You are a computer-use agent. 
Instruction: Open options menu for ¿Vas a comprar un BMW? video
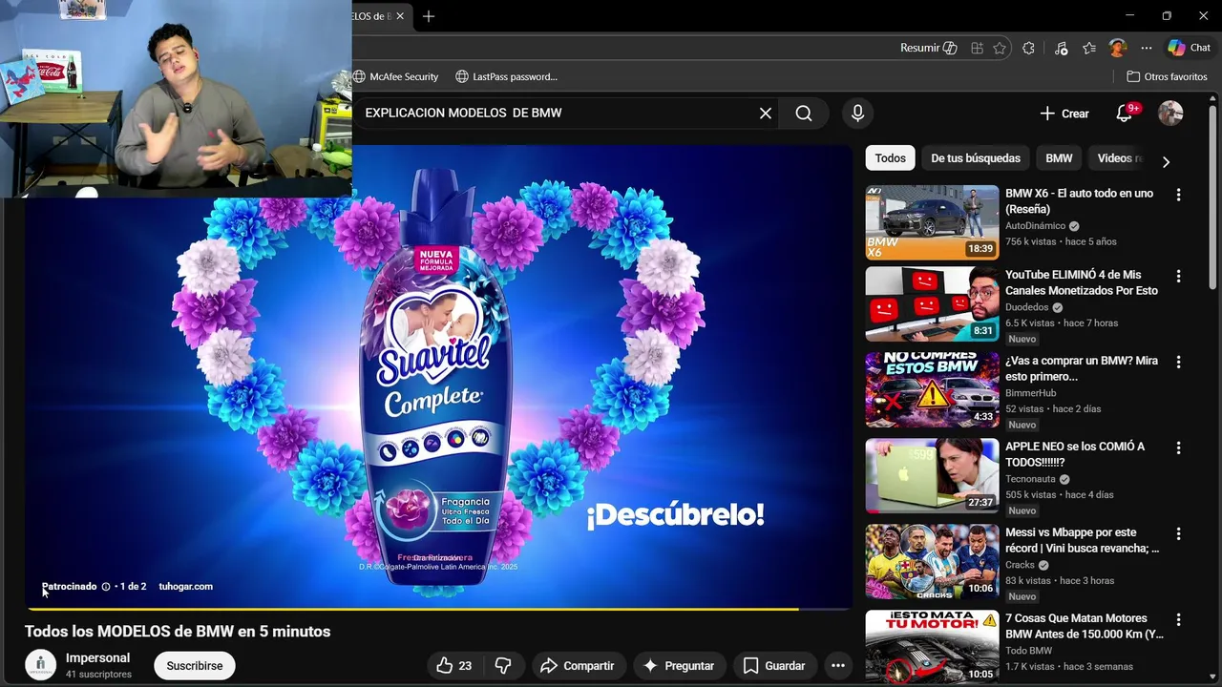1178,363
